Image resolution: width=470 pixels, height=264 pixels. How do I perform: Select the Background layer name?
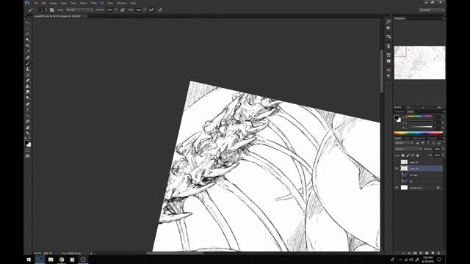coord(416,188)
